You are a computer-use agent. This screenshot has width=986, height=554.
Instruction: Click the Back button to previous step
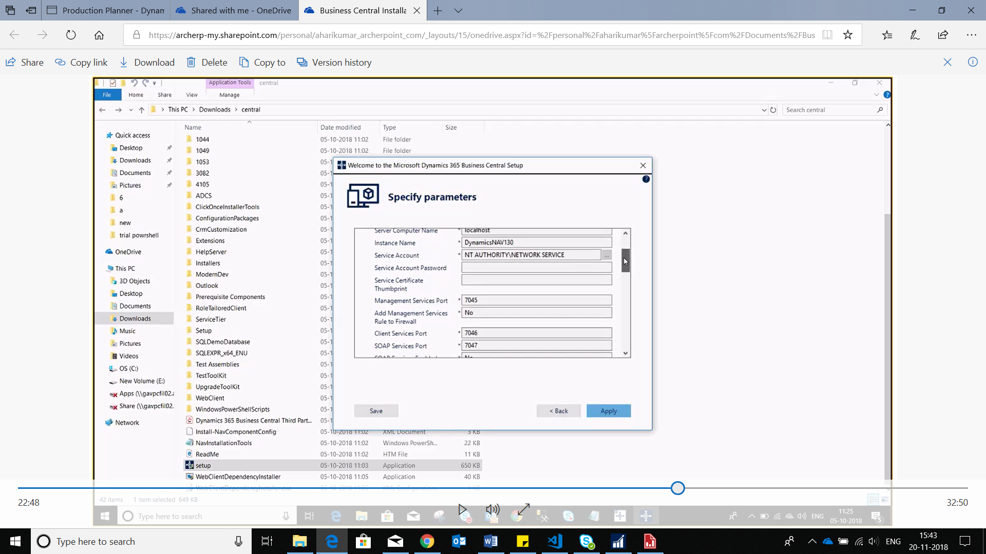(x=559, y=410)
